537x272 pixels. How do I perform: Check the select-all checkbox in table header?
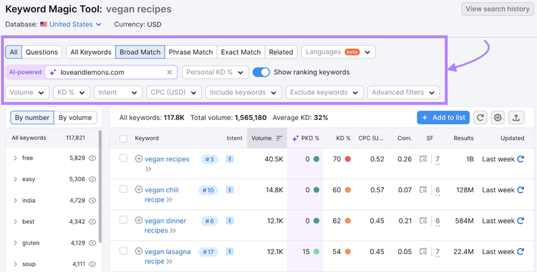(x=123, y=138)
